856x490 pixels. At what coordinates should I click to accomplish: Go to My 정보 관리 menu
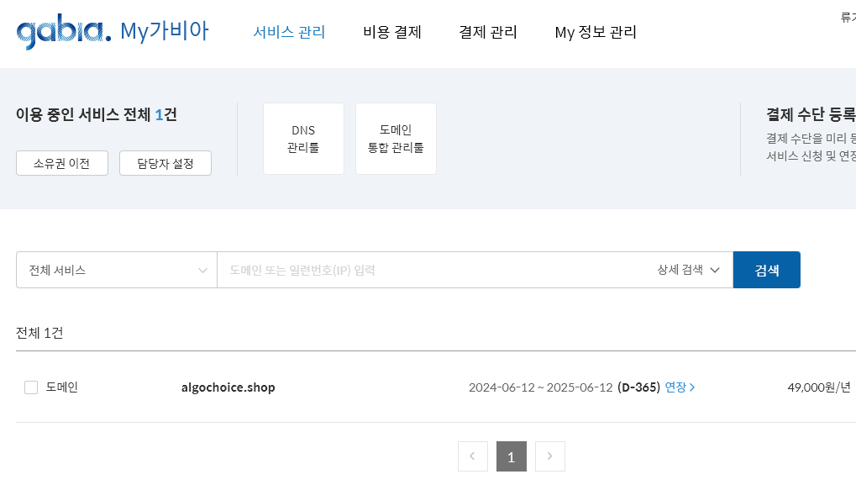pos(596,32)
